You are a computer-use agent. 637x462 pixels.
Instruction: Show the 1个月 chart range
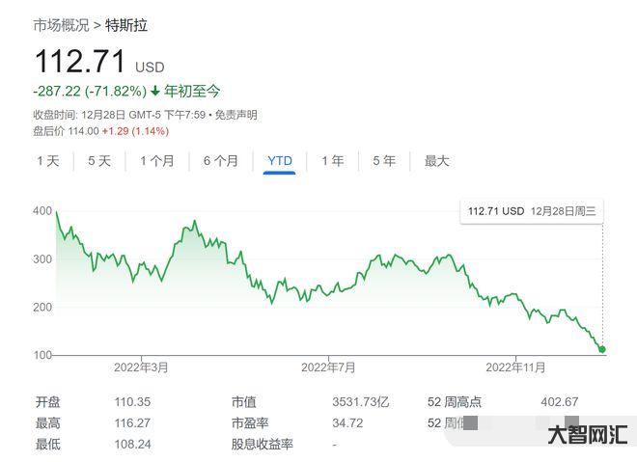click(156, 161)
